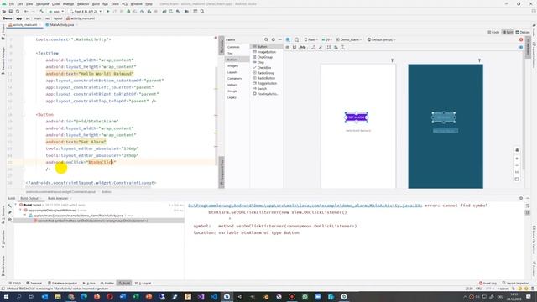Select ImageButton in the palette list

point(267,52)
